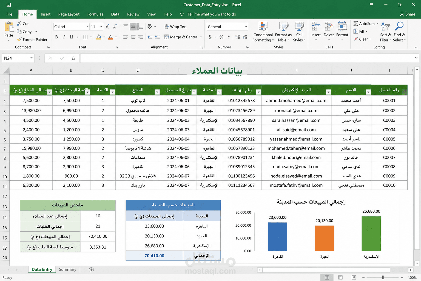Click Tell me what you want to do
This screenshot has width=421, height=281.
(x=212, y=14)
